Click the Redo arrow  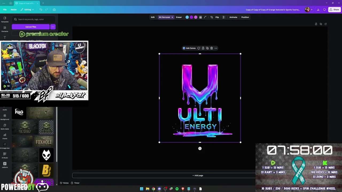point(46,10)
